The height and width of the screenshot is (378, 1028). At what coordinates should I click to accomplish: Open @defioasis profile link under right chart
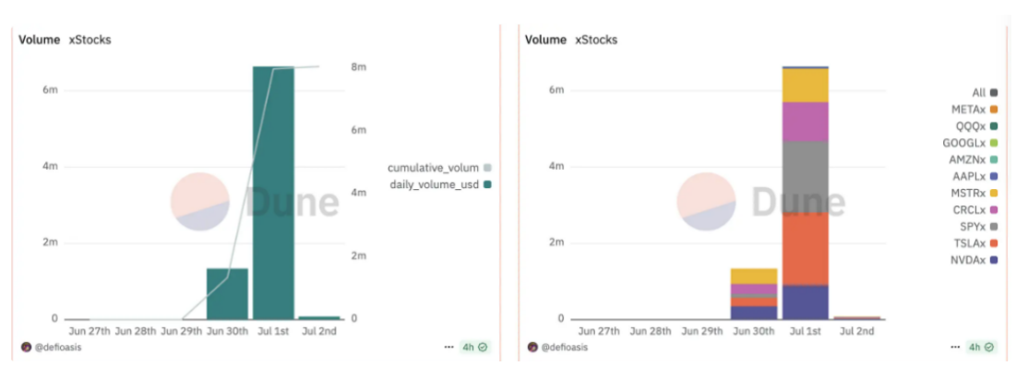(x=567, y=348)
